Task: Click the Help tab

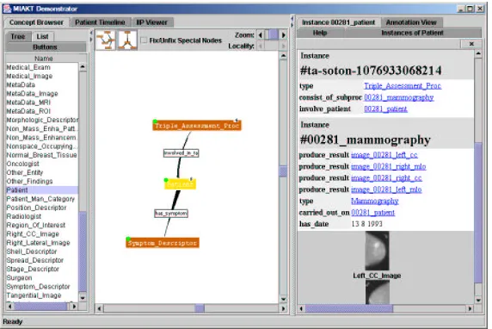Action: coord(320,33)
